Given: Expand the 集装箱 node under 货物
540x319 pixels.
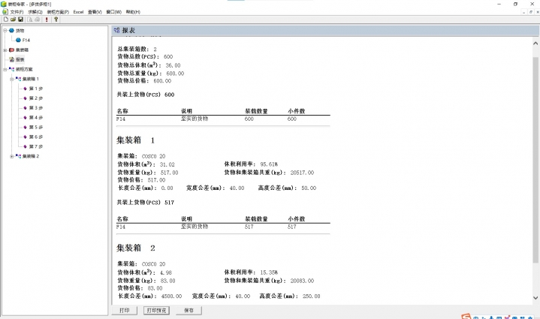Looking at the screenshot, I should (x=5, y=50).
